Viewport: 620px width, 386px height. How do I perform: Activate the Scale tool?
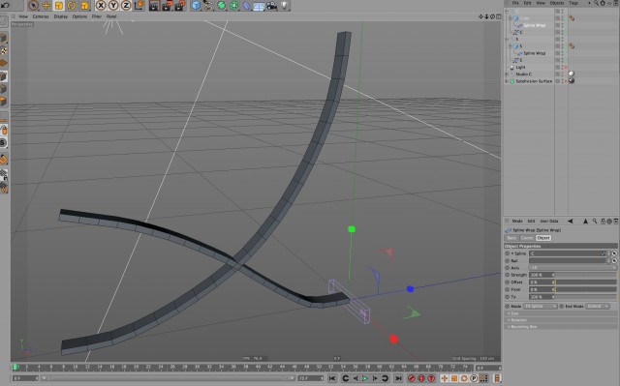pyautogui.click(x=58, y=5)
